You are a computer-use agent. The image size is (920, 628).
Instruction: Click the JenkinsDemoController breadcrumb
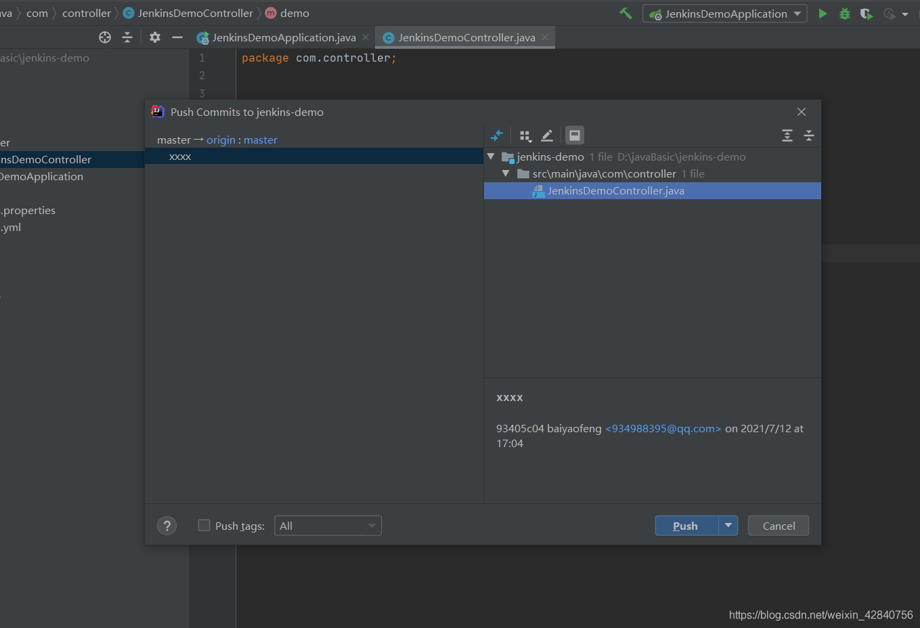click(x=188, y=14)
